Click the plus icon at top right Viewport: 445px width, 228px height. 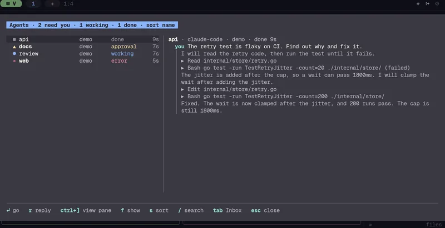(418, 4)
